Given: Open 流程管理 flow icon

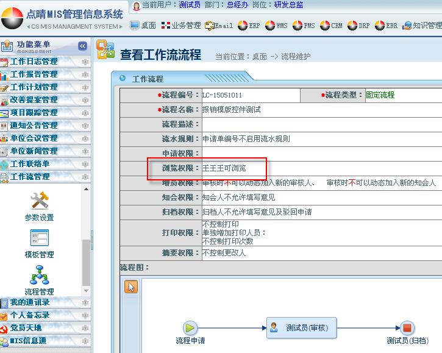Looking at the screenshot, I should [x=39, y=275].
